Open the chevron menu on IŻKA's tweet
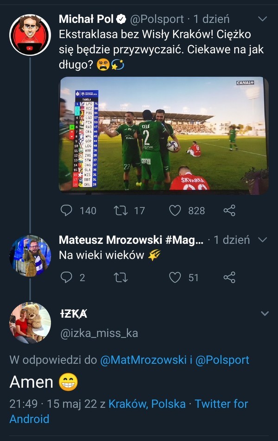This screenshot has width=278, height=441. [265, 314]
